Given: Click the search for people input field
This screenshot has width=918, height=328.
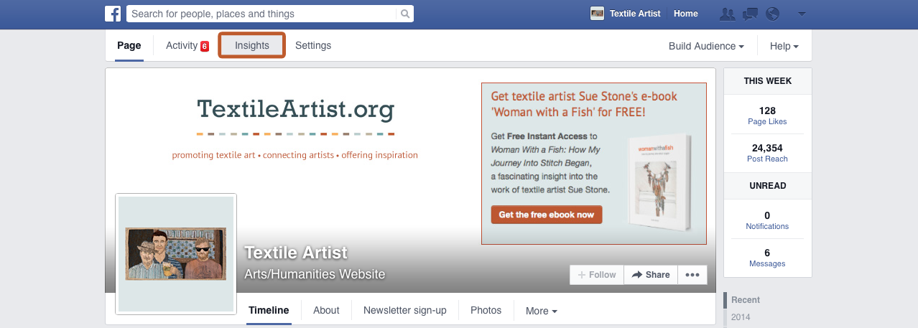Looking at the screenshot, I should tap(262, 14).
